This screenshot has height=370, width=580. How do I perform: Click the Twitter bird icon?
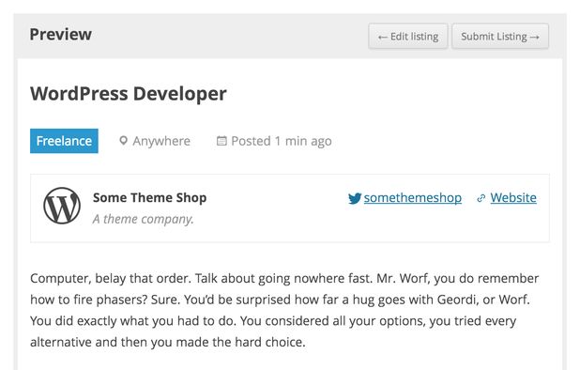tap(355, 198)
